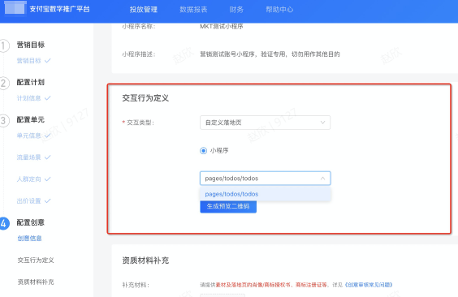The height and width of the screenshot is (297, 458).
Task: Click the 生成预览二维码 button
Action: coord(228,207)
